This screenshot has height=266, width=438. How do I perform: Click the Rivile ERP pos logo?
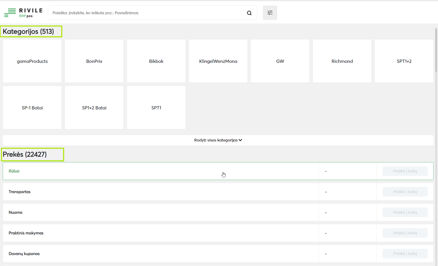point(23,13)
